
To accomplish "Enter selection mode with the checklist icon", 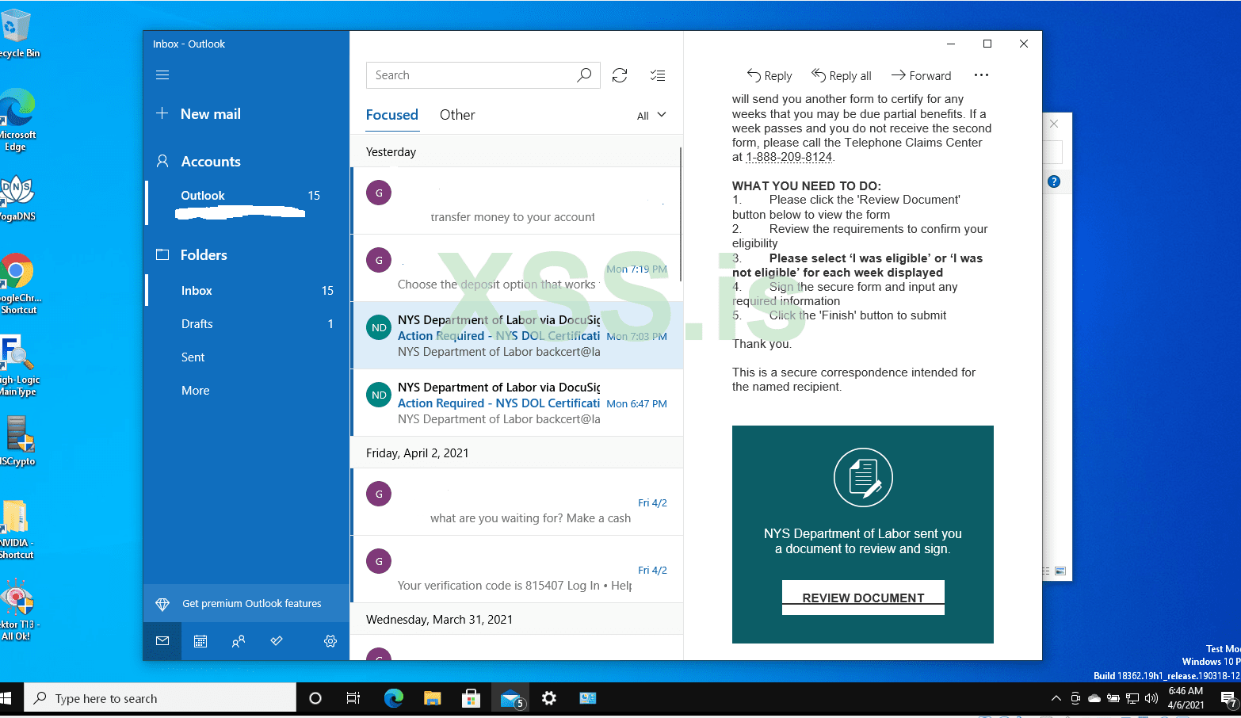I will tap(658, 75).
